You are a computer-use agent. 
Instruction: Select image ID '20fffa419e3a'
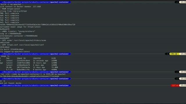23,67
